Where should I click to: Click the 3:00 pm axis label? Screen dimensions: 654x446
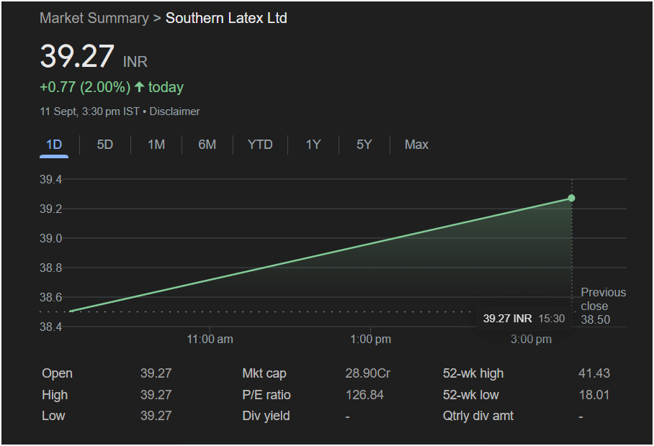pyautogui.click(x=531, y=340)
